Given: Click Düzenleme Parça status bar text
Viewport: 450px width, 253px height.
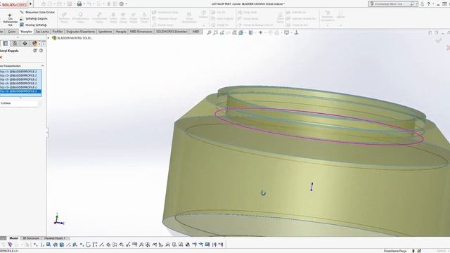Looking at the screenshot, I should pos(395,251).
